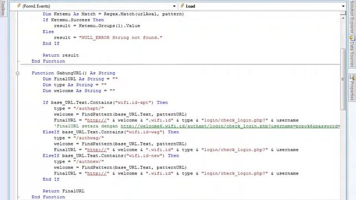Click the "wifi.id-wag" string in ElseIf
The height and width of the screenshot is (200, 356).
tap(145, 132)
